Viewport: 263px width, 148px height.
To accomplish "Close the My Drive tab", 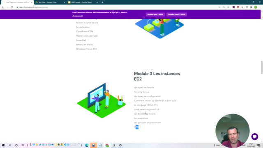I will coord(65,2).
